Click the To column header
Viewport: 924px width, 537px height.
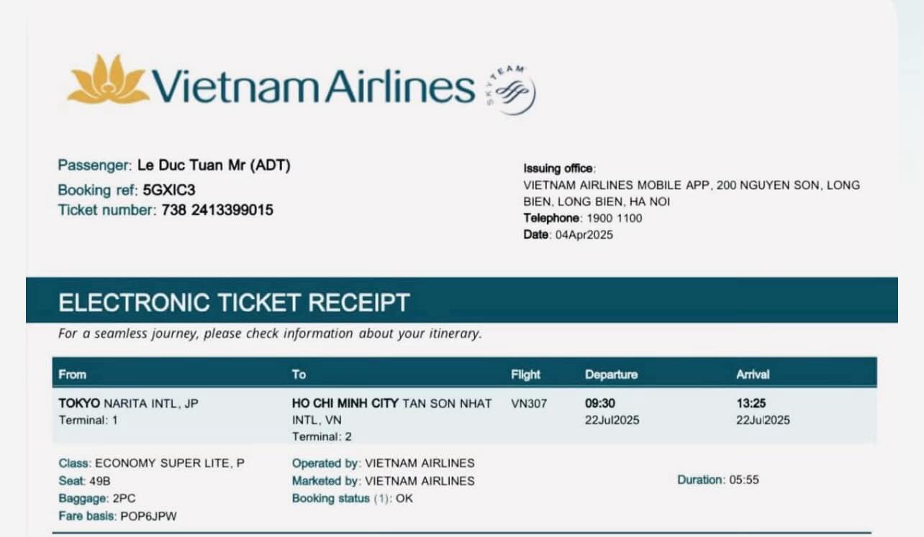pos(299,375)
